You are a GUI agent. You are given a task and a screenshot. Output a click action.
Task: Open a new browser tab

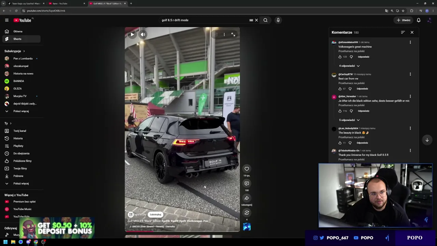[x=131, y=3]
